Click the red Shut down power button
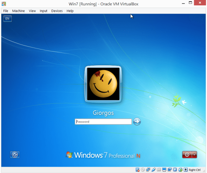 pyautogui.click(x=187, y=155)
